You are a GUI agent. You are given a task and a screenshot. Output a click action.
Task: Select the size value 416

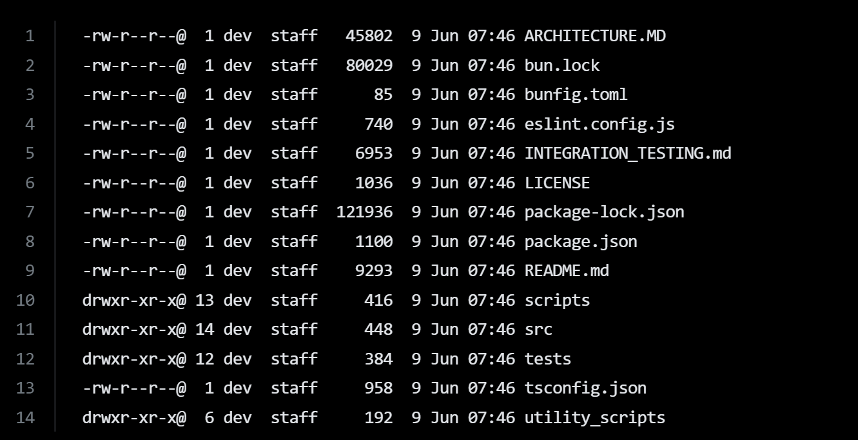(x=378, y=300)
